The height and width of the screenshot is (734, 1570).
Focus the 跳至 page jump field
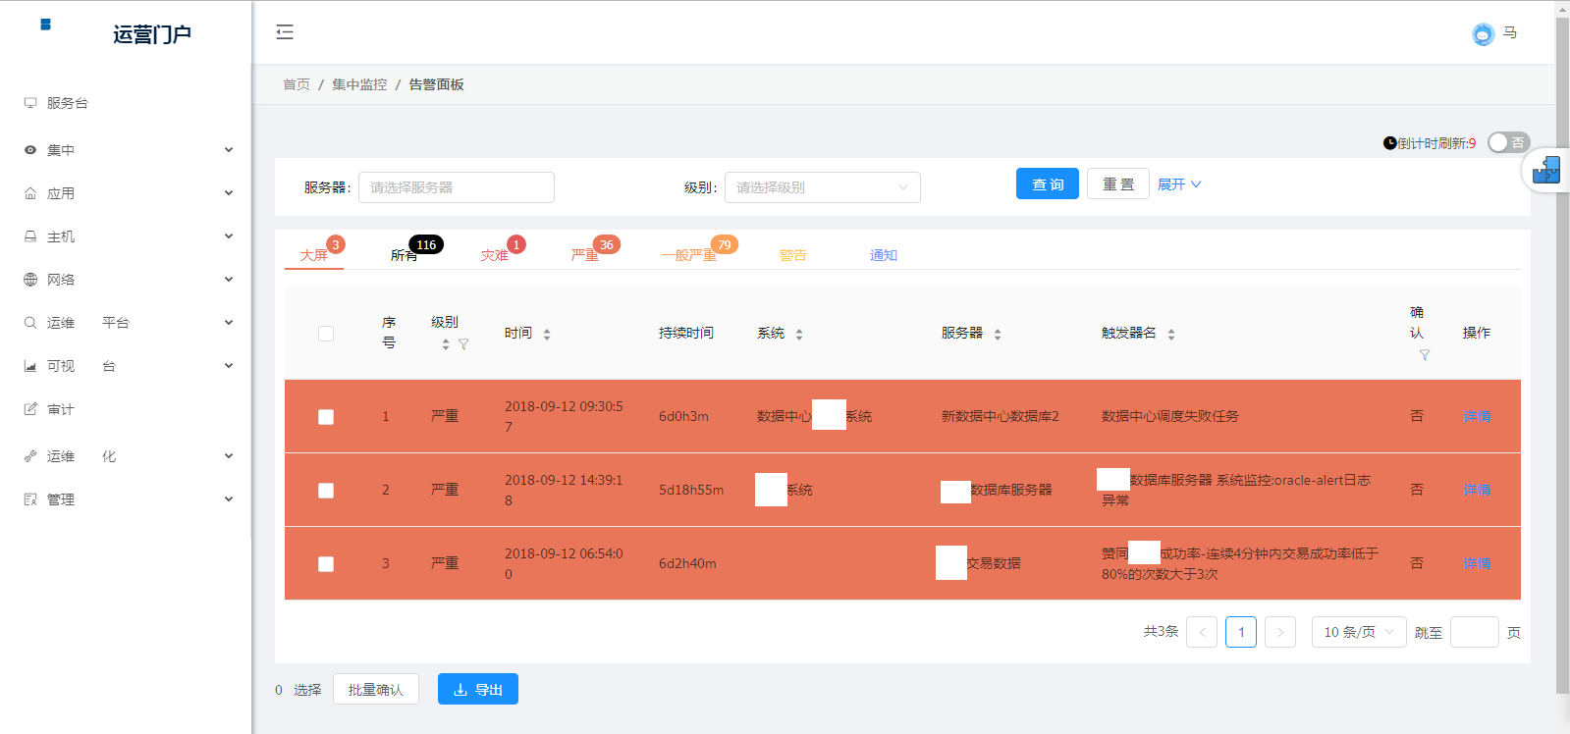coord(1475,632)
